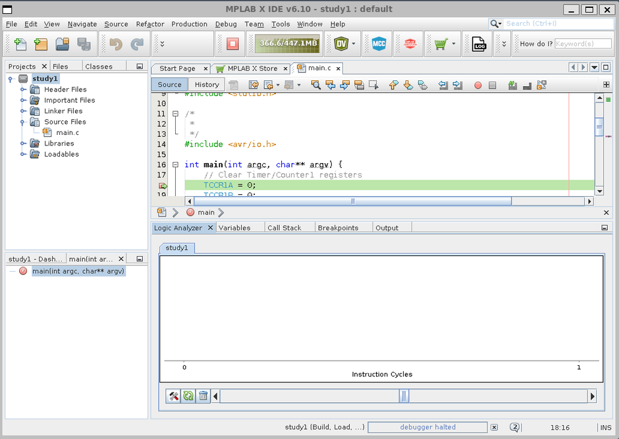
Task: Click the green refresh icon in Logic Analyzer
Action: 188,396
